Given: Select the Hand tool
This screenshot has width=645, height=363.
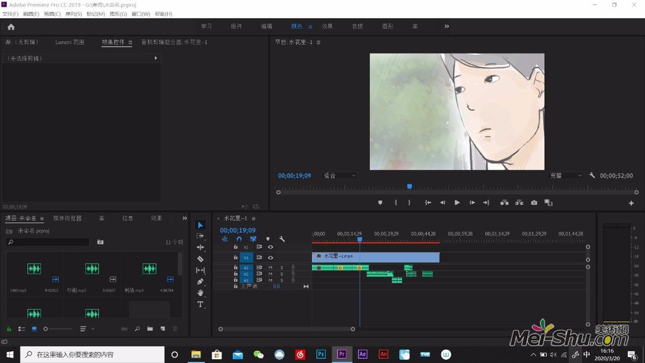Looking at the screenshot, I should pos(201,293).
